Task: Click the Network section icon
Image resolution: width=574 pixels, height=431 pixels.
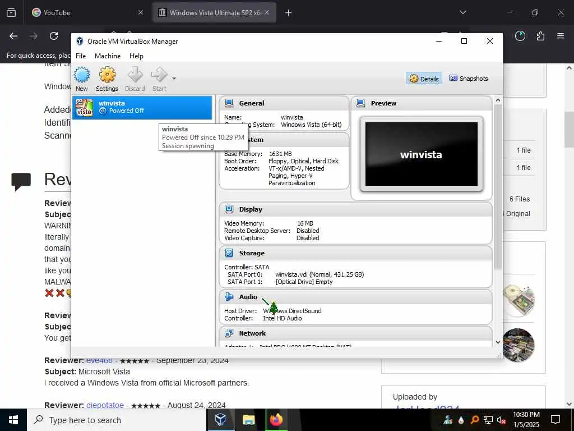Action: [x=229, y=333]
